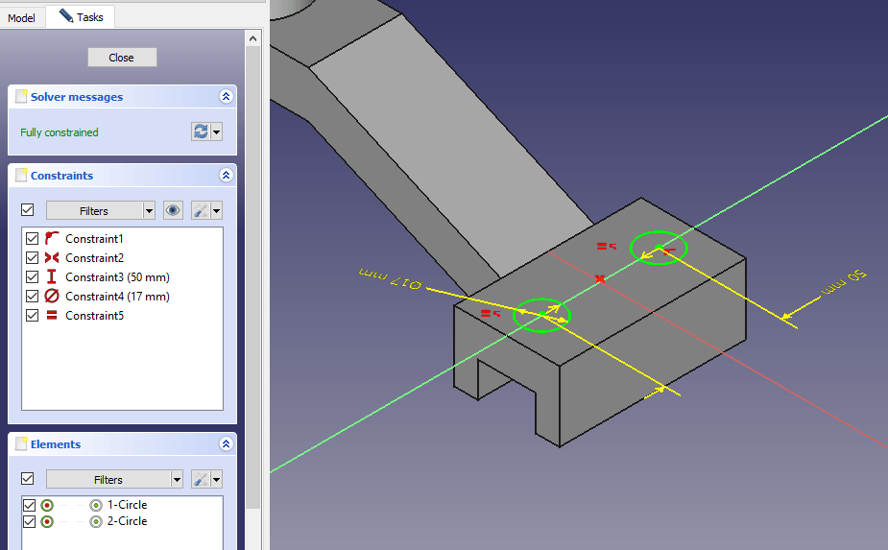Open the dropdown next to solver refresh
This screenshot has width=888, height=550.
[216, 132]
